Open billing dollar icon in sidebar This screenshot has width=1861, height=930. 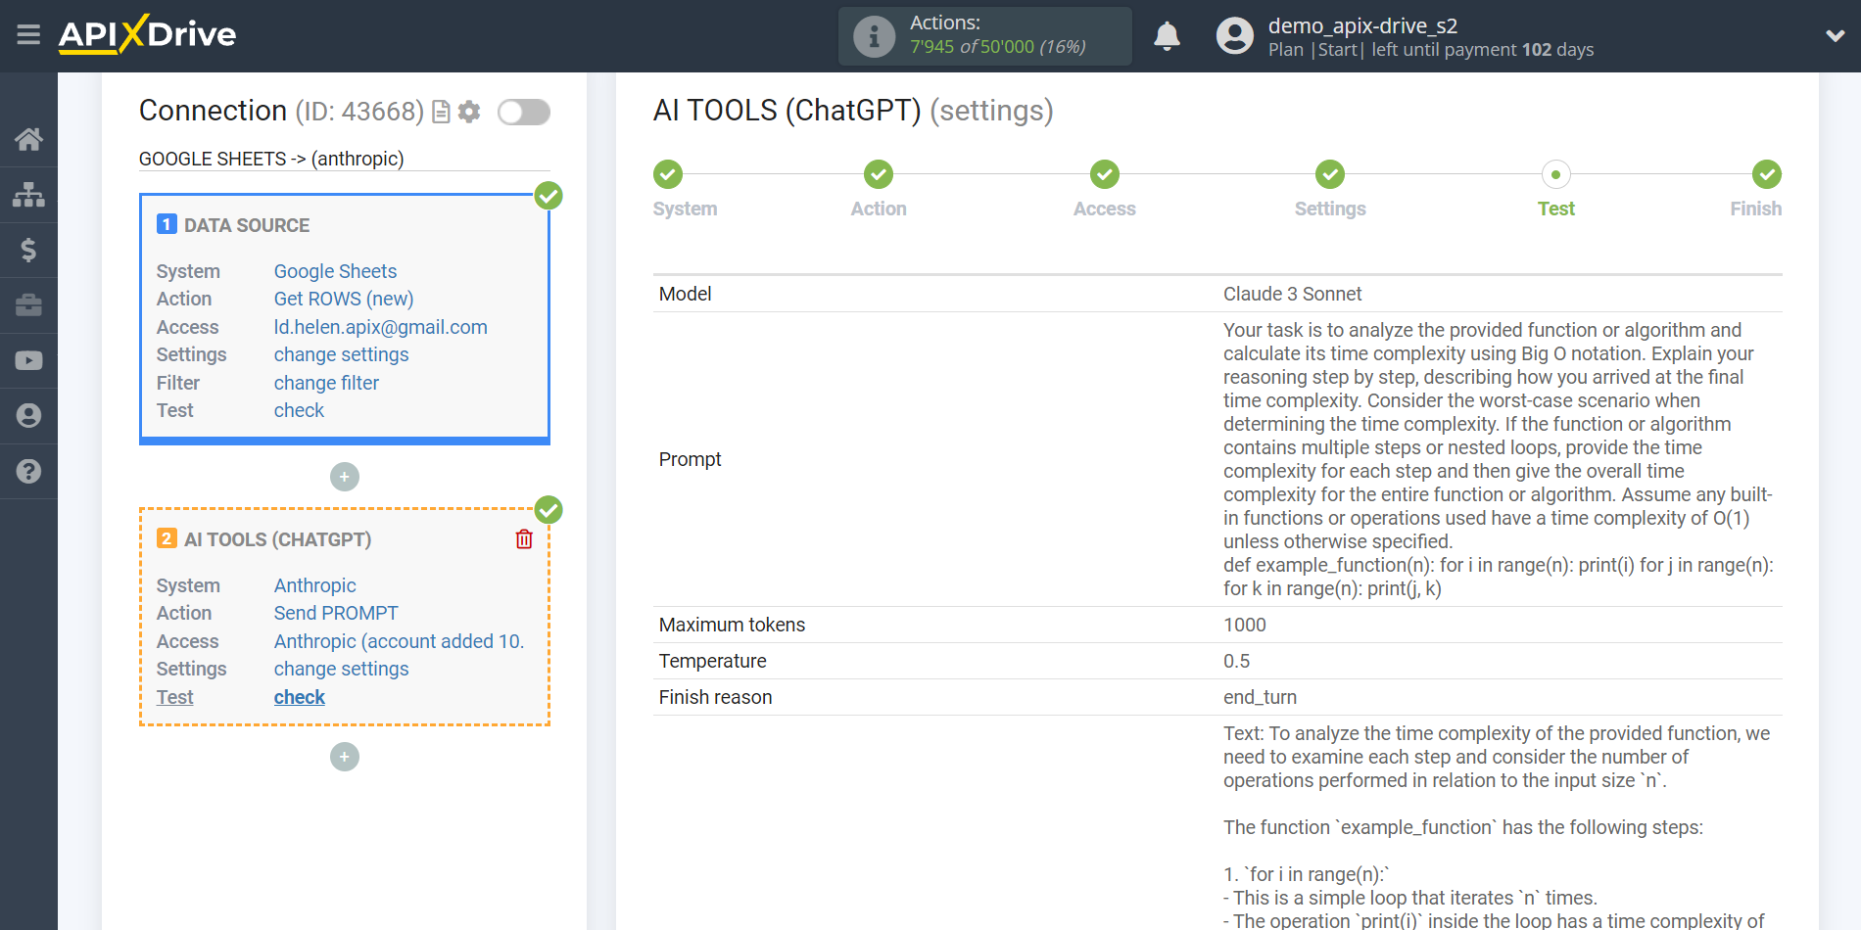[28, 250]
